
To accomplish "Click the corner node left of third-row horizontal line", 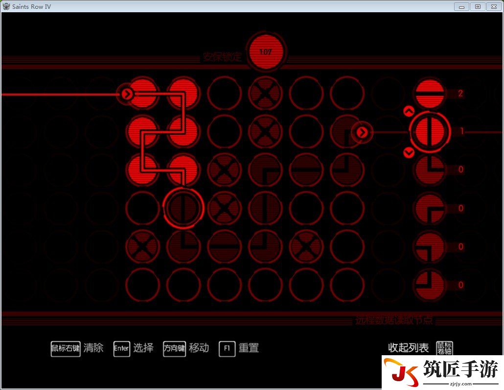I will (266, 170).
